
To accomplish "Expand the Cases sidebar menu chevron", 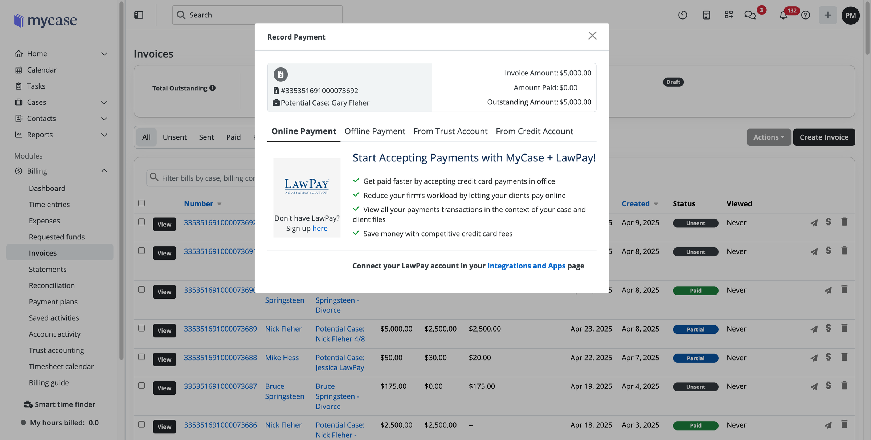I will coord(104,102).
